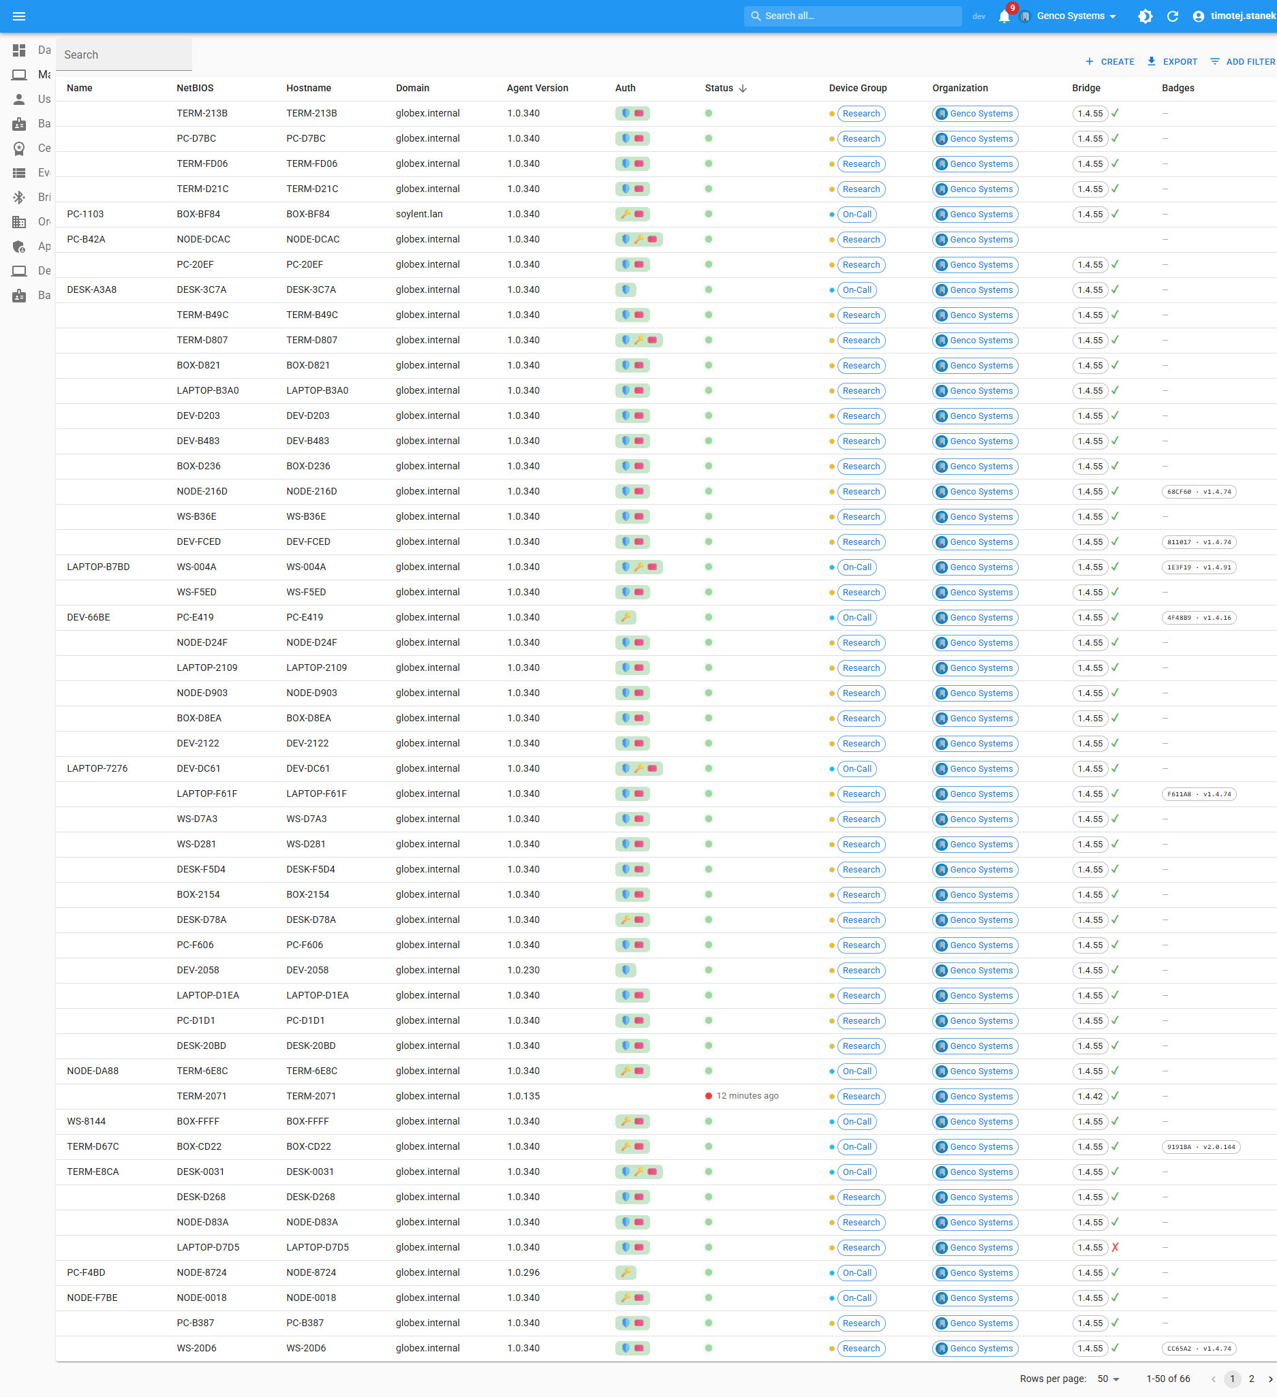Image resolution: width=1277 pixels, height=1397 pixels.
Task: Open the Machines sidebar laptop icon
Action: pyautogui.click(x=19, y=74)
